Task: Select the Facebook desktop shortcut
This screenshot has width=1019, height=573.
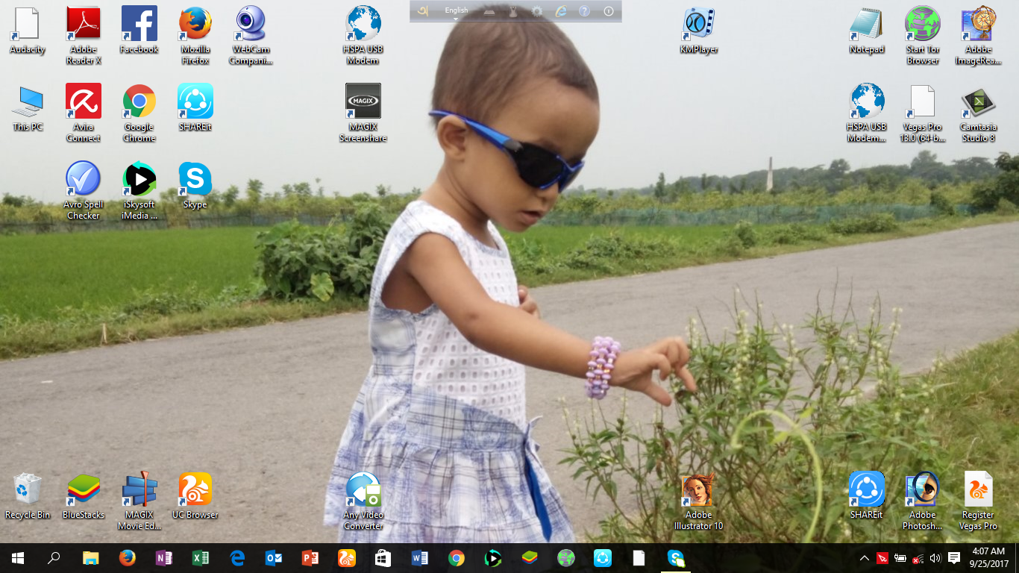Action: pos(139,31)
